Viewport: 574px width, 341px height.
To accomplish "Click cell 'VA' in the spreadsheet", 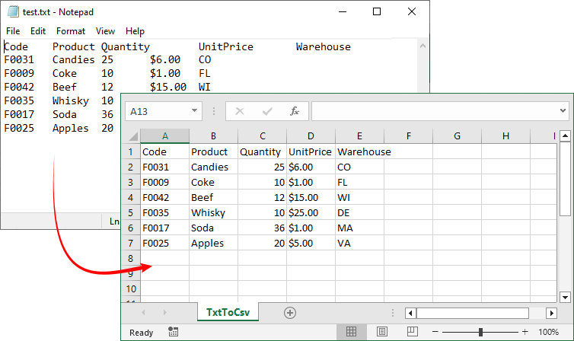I will pos(359,243).
